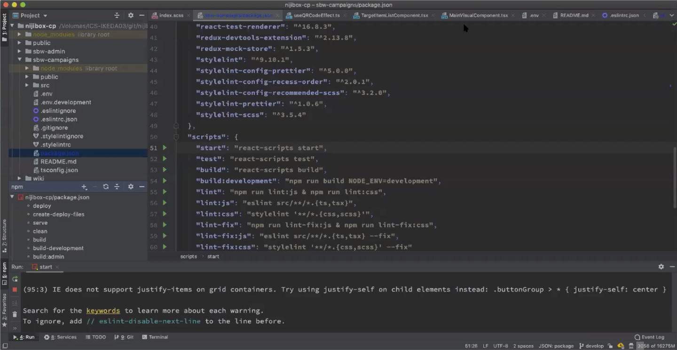Add npm package.json with plus icon

click(84, 187)
